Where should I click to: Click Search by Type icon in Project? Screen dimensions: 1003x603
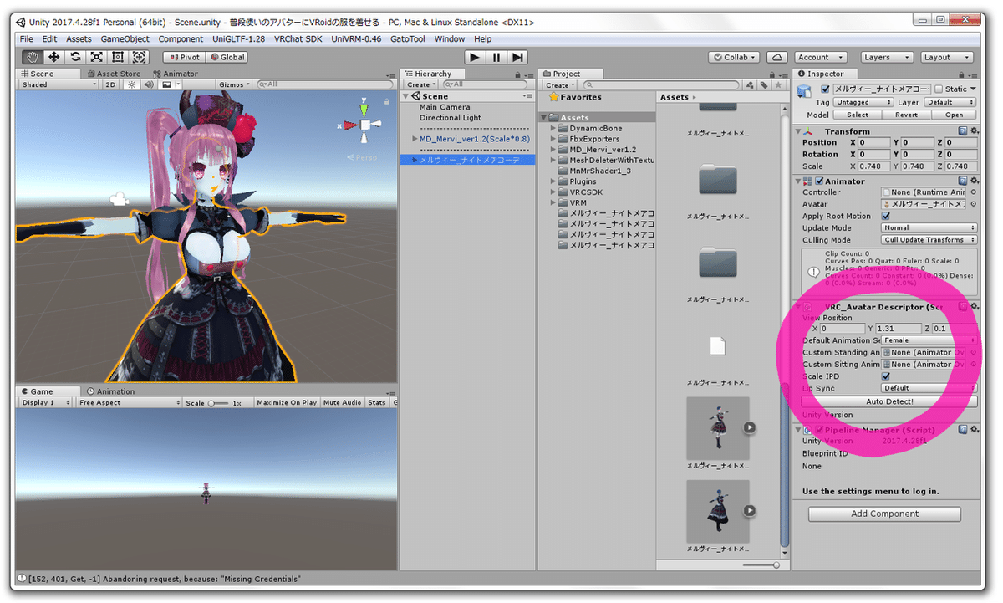[x=751, y=85]
